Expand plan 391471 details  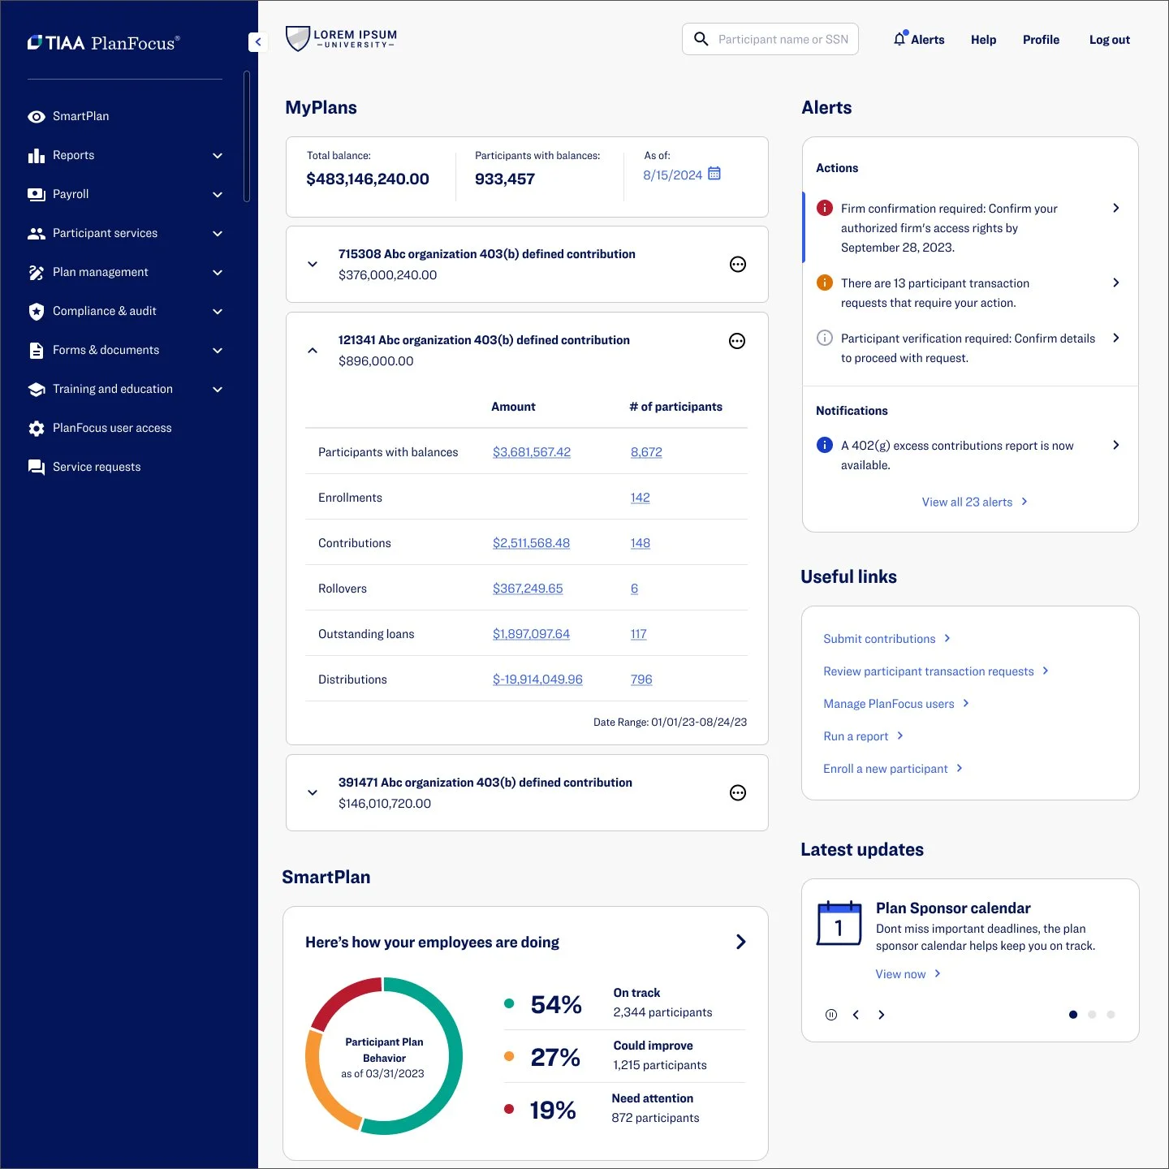tap(313, 793)
